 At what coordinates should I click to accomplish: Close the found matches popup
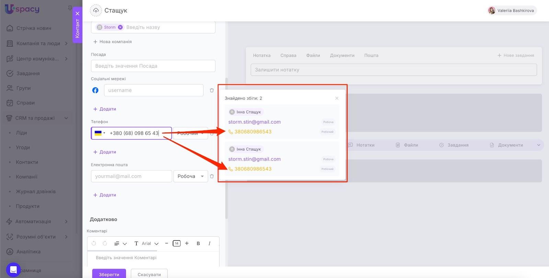[337, 98]
